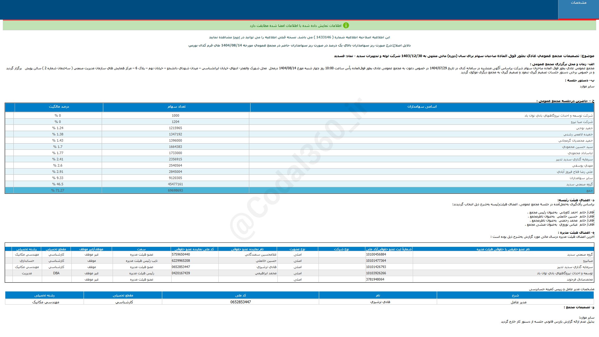Screen dimensions: 599x337
Task: Click the کد ملی header in the CEO table
Action: click(x=241, y=295)
